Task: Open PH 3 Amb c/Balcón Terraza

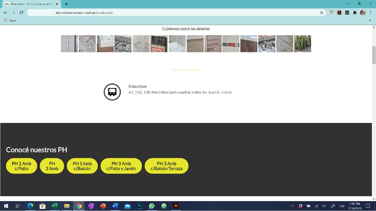Action: click(x=166, y=166)
